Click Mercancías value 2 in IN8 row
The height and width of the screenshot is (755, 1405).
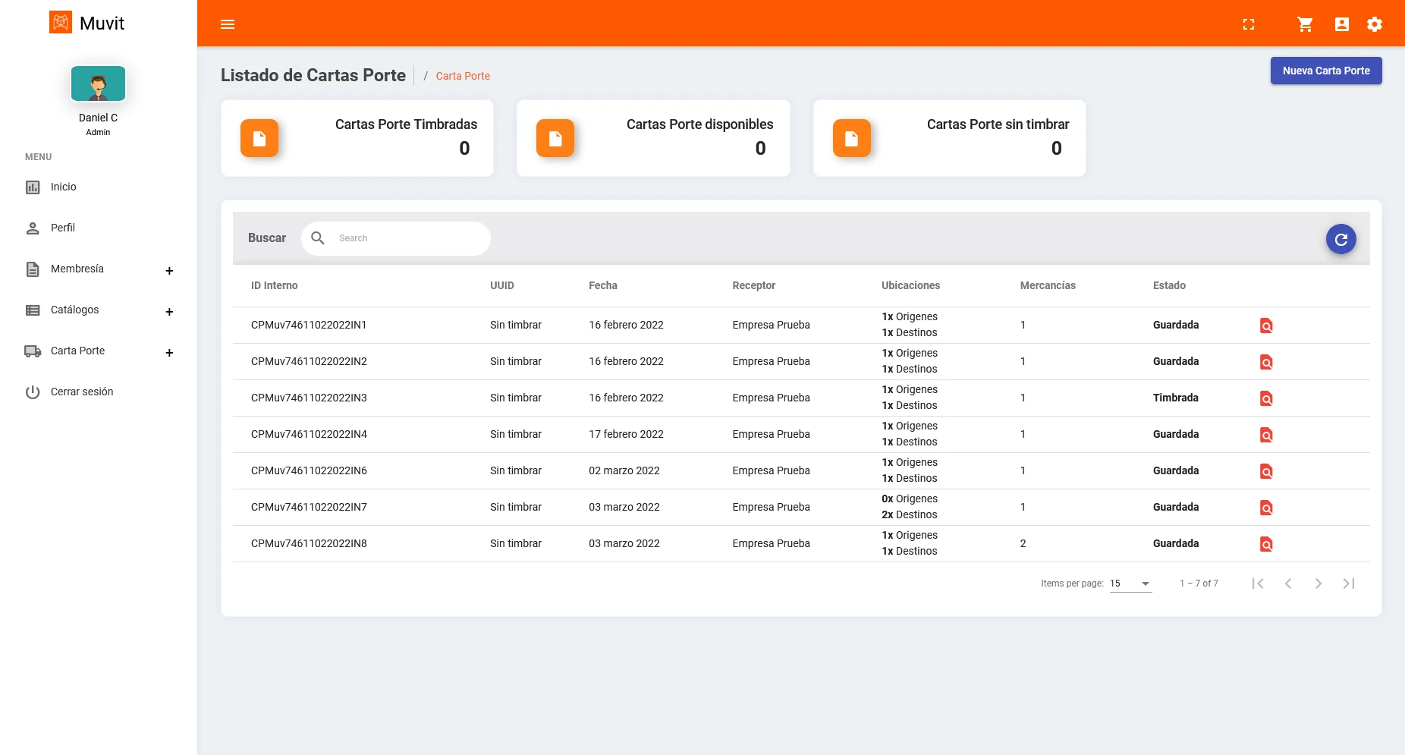pyautogui.click(x=1023, y=543)
